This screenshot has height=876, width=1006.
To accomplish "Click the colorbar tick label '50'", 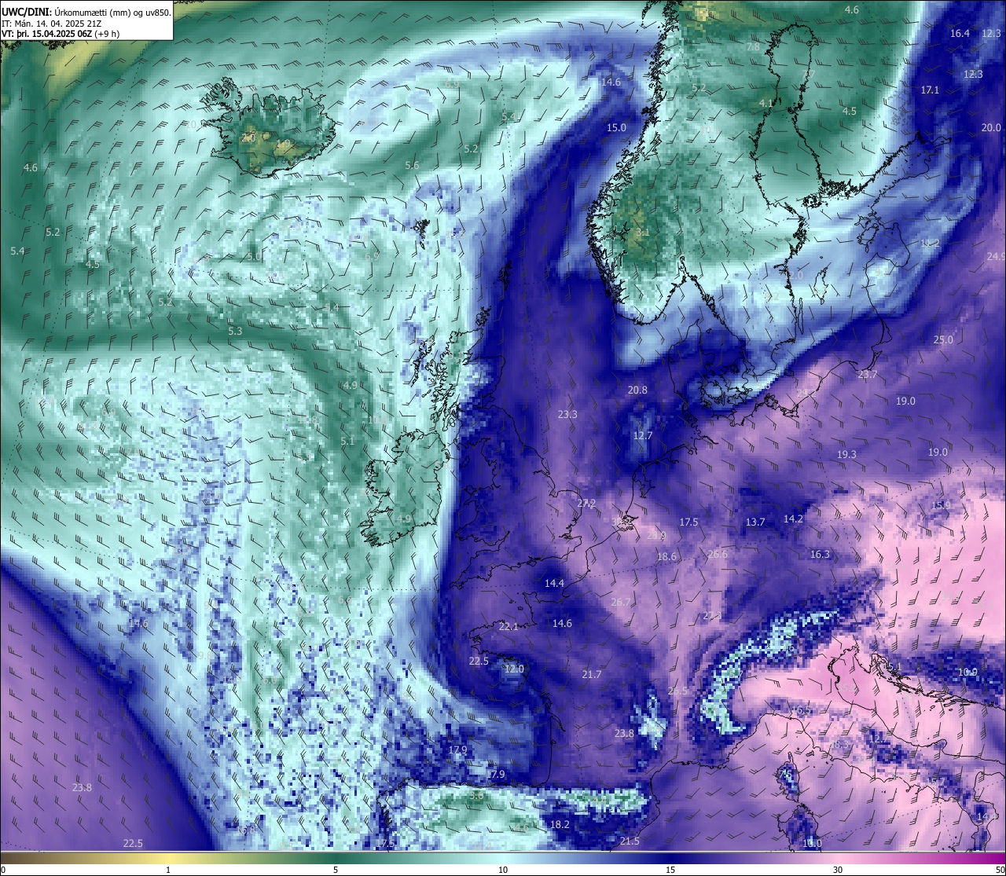I will click(1000, 870).
